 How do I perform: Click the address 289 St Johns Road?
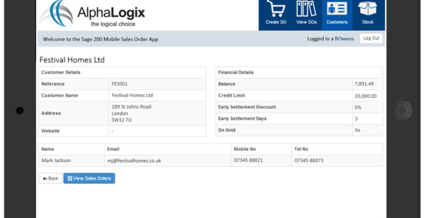click(132, 107)
